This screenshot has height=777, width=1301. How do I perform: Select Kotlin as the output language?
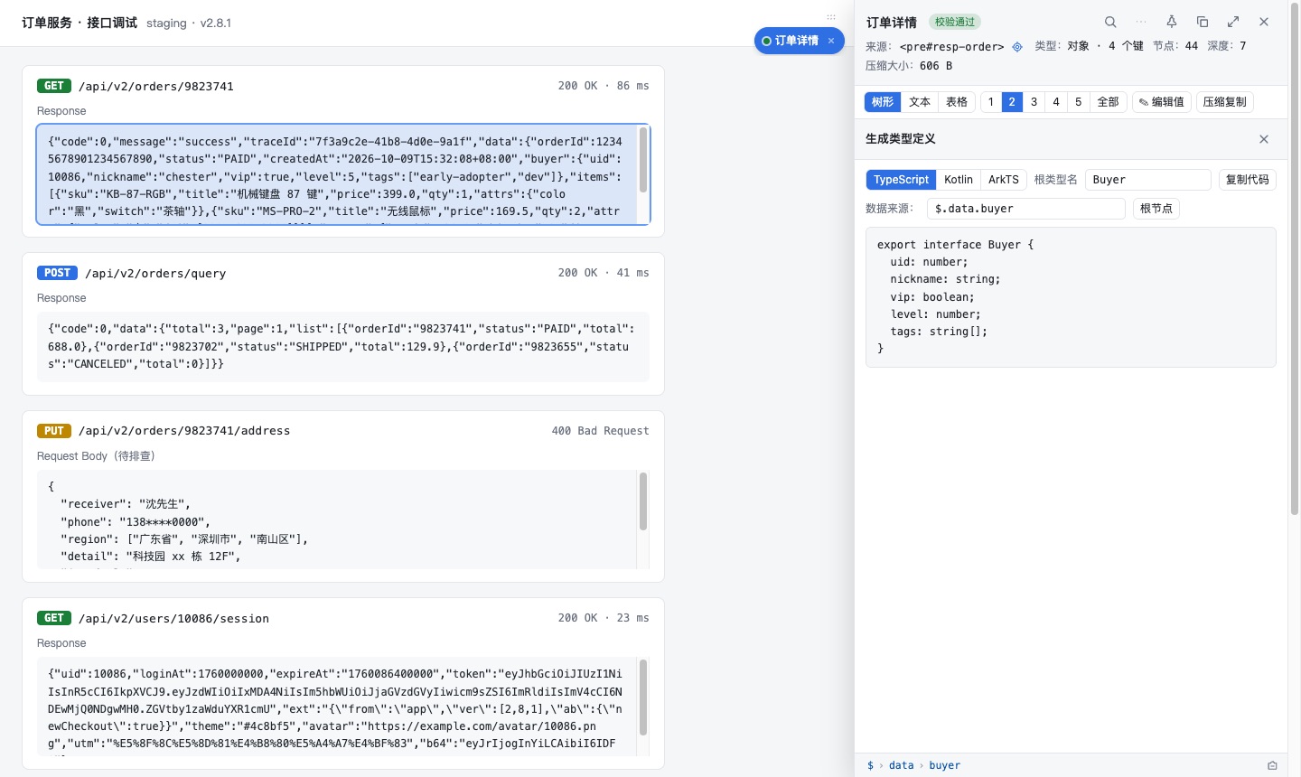click(x=959, y=180)
